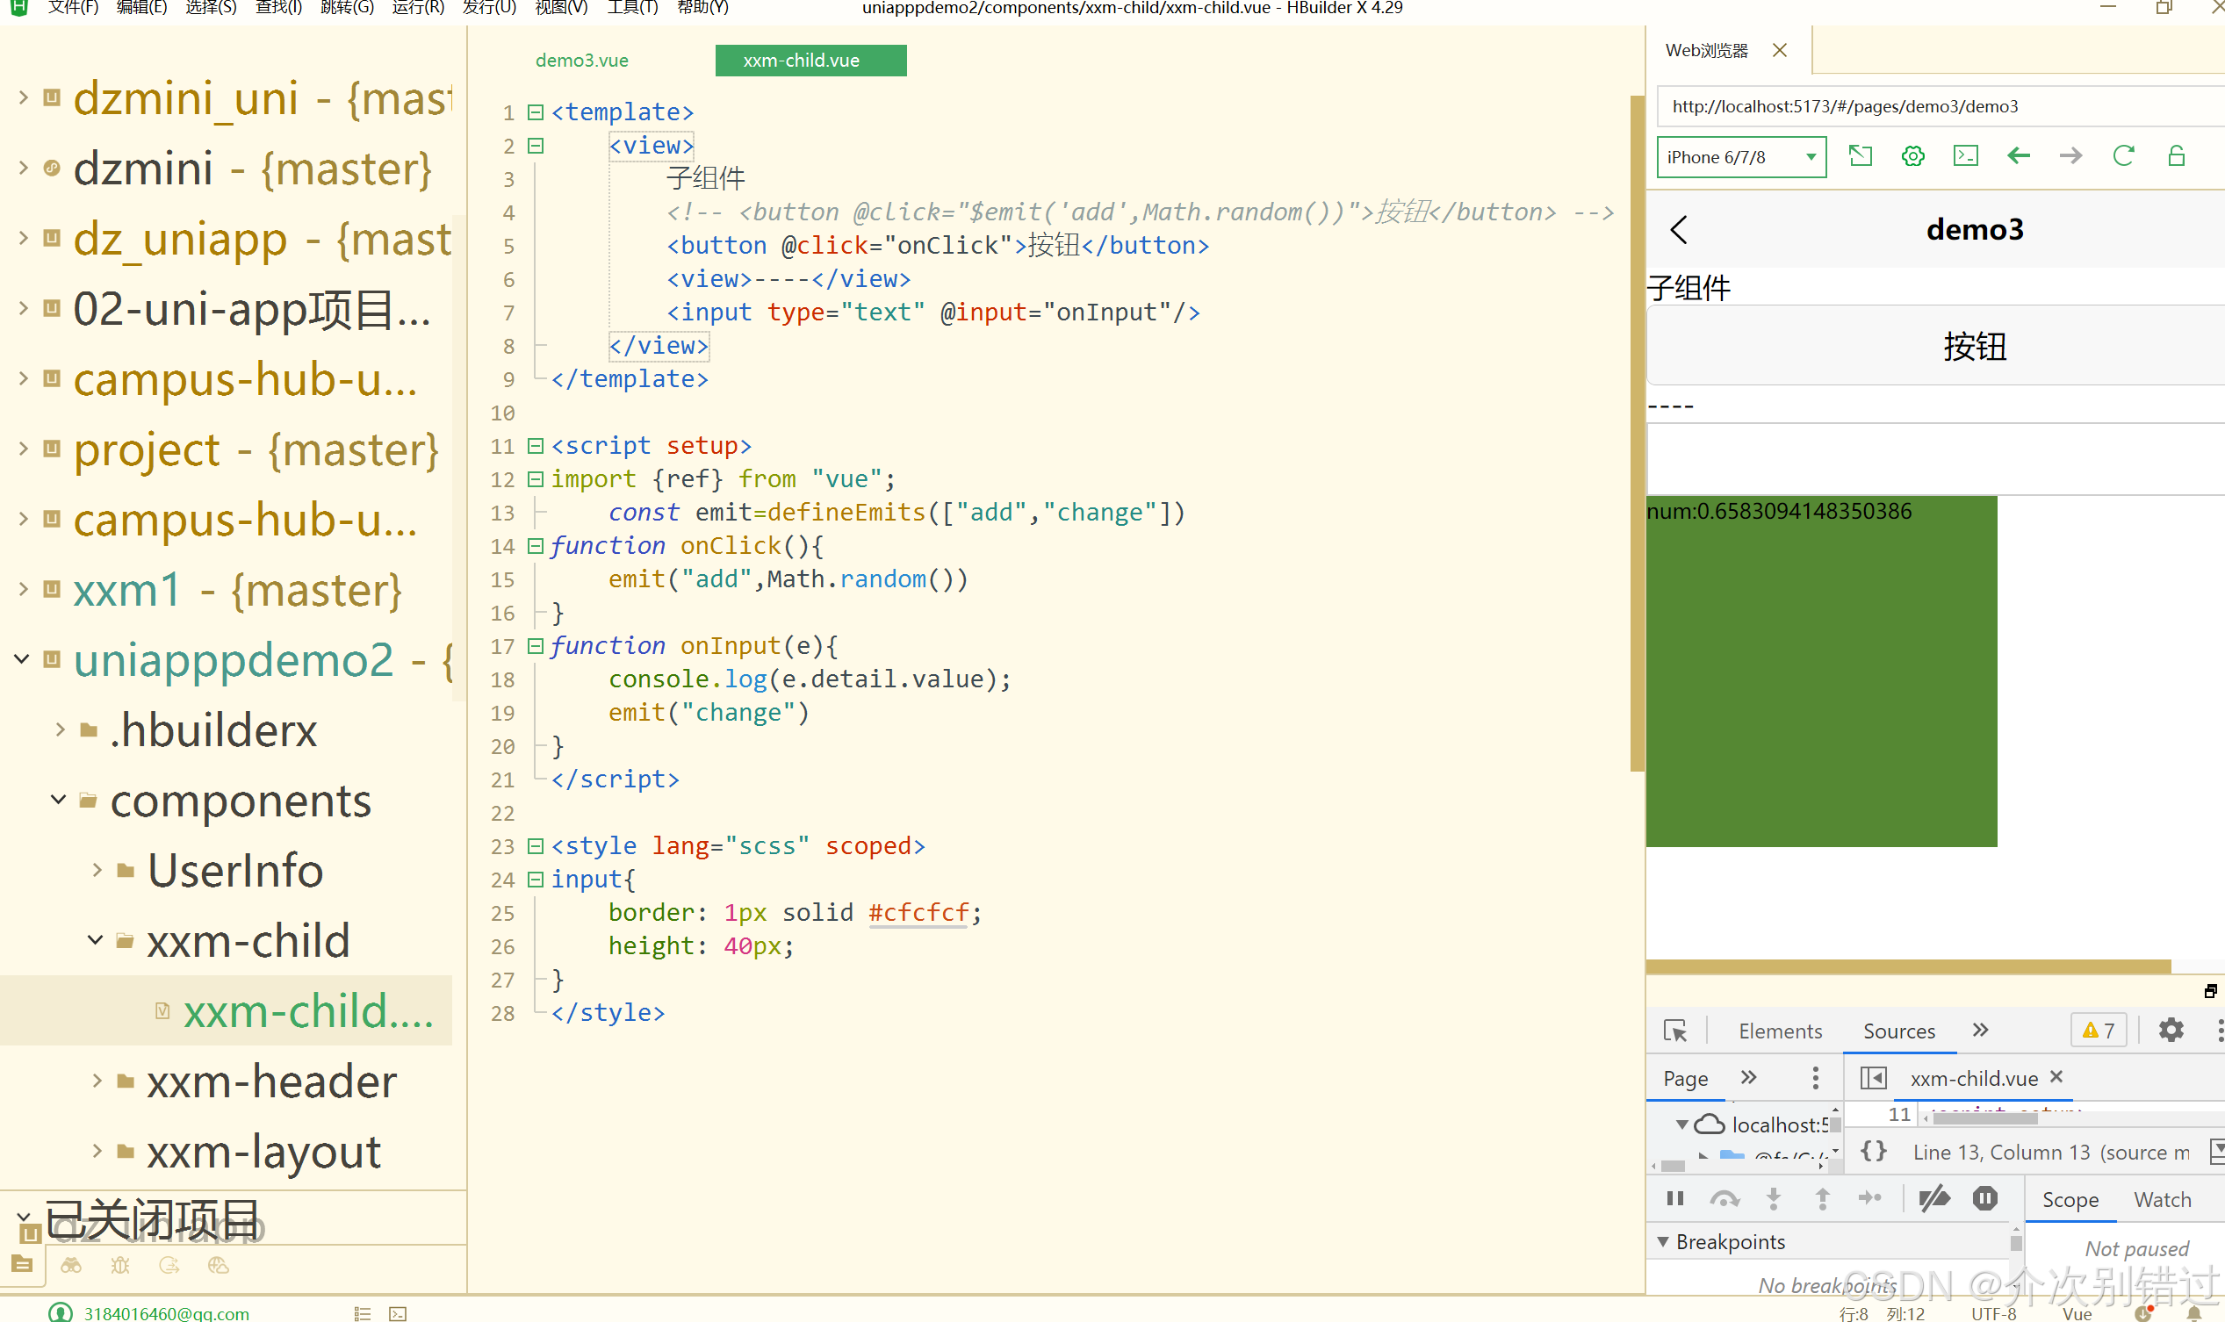Click the #cfcfcf color value in CSS
2225x1322 pixels.
(x=918, y=912)
